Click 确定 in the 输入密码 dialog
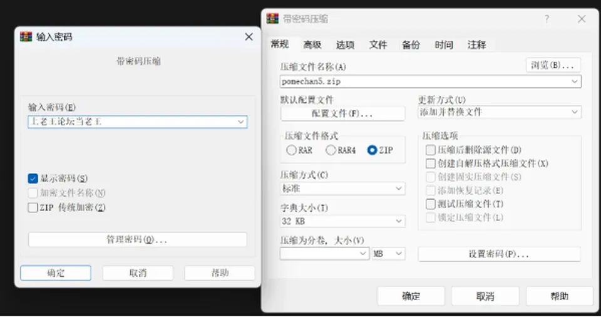 (56, 273)
